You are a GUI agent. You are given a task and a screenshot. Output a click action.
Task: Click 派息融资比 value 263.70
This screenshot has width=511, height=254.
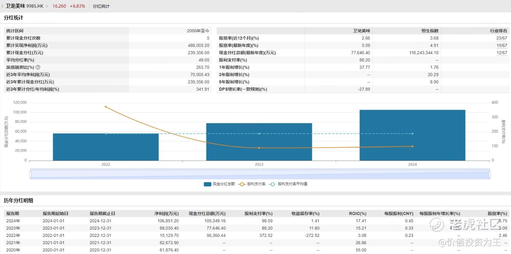pos(203,67)
